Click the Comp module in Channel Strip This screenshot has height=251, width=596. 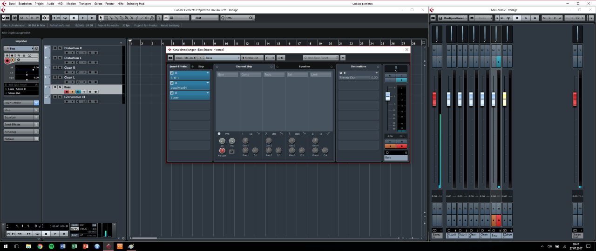tap(251, 74)
